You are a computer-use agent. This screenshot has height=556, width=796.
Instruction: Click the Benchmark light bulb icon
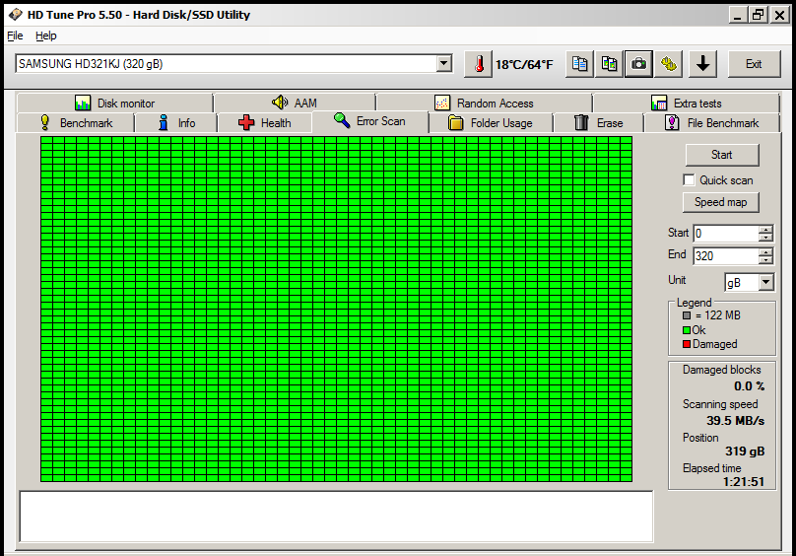click(x=45, y=122)
